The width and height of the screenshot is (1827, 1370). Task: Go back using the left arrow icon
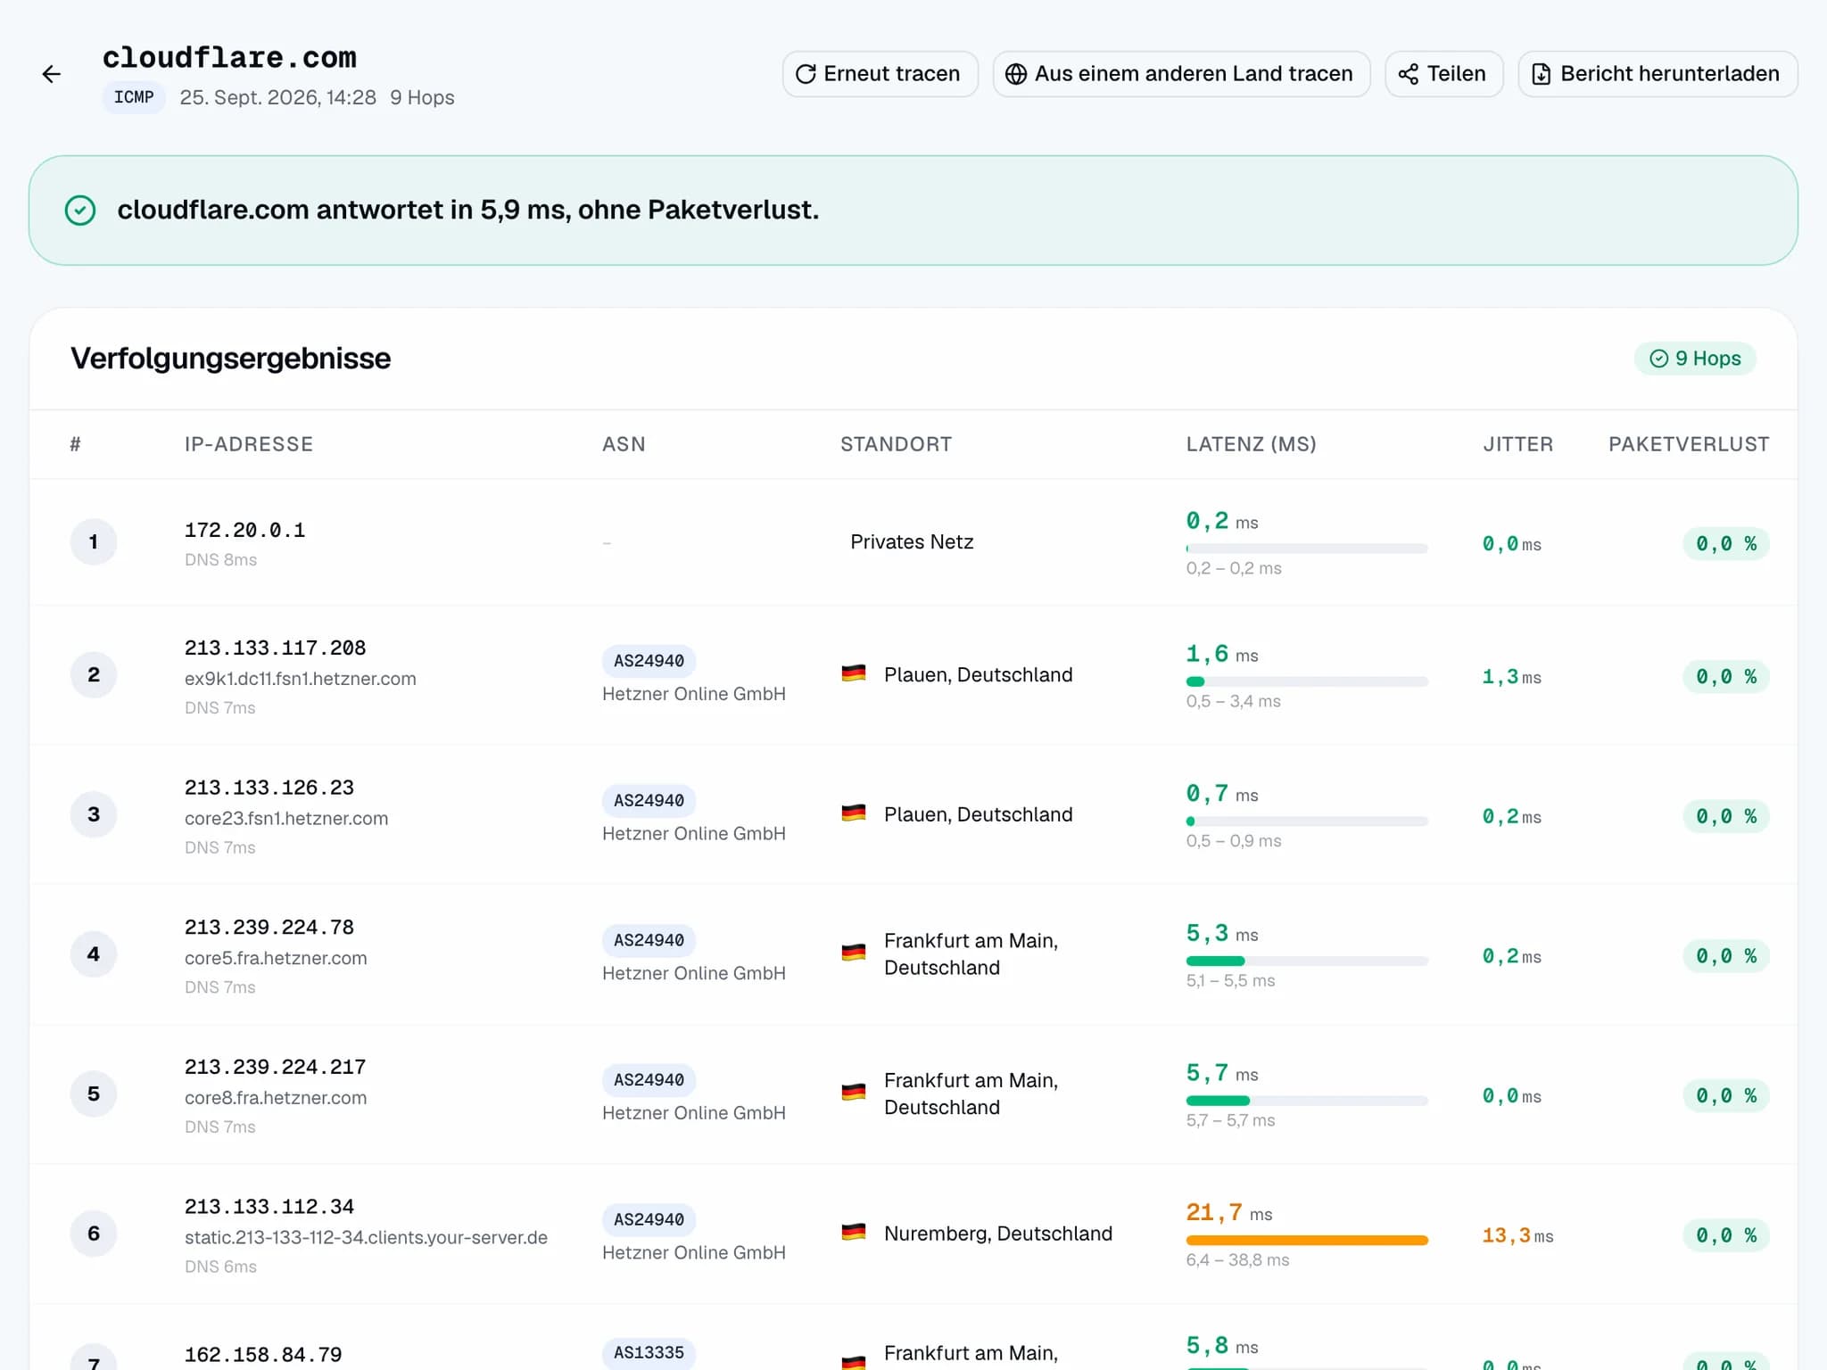click(x=52, y=74)
